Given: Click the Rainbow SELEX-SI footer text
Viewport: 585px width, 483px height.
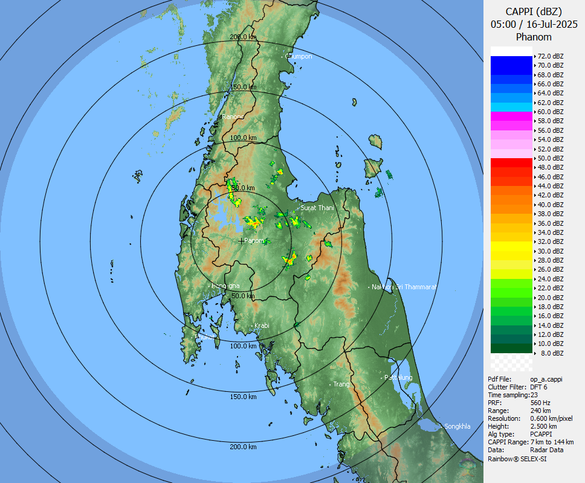Looking at the screenshot, I should pos(517,459).
